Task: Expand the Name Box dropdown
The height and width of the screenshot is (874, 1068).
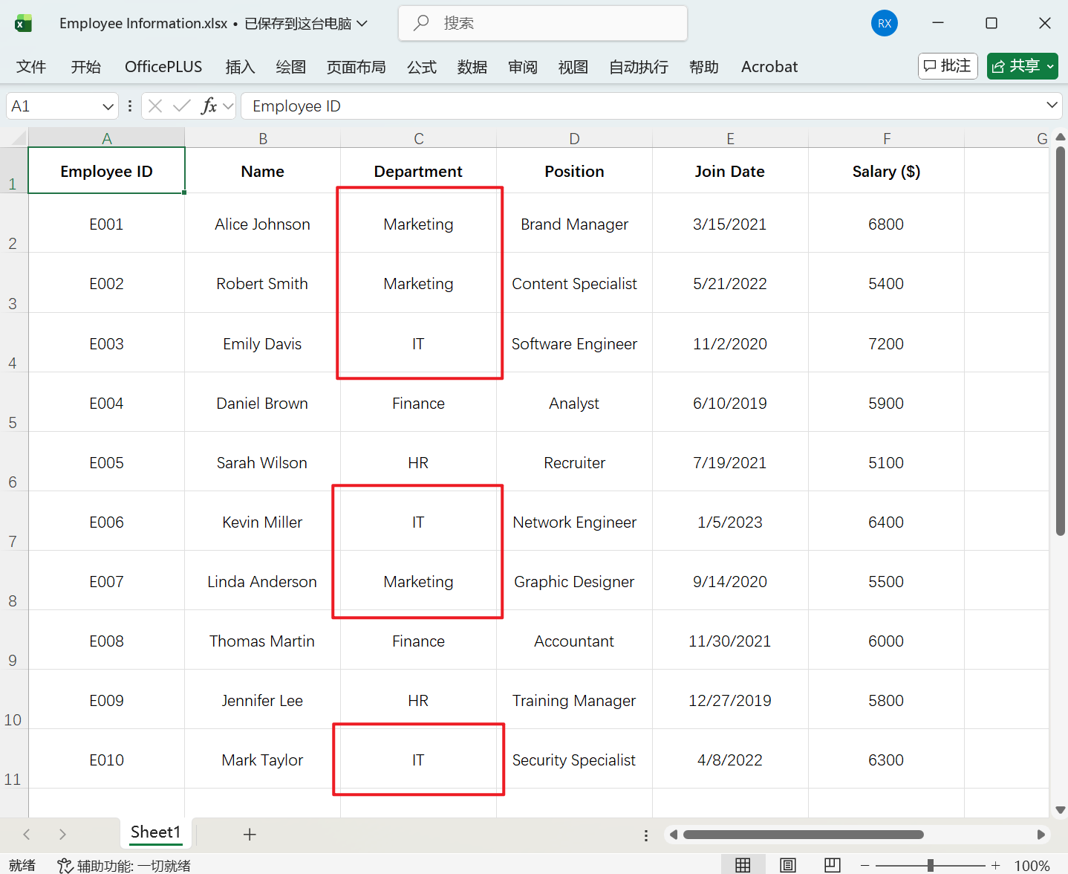Action: (106, 106)
